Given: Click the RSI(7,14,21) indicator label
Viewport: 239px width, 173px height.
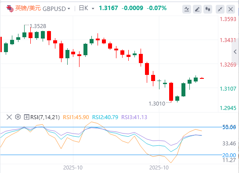Looking at the screenshot, I should tap(45, 117).
